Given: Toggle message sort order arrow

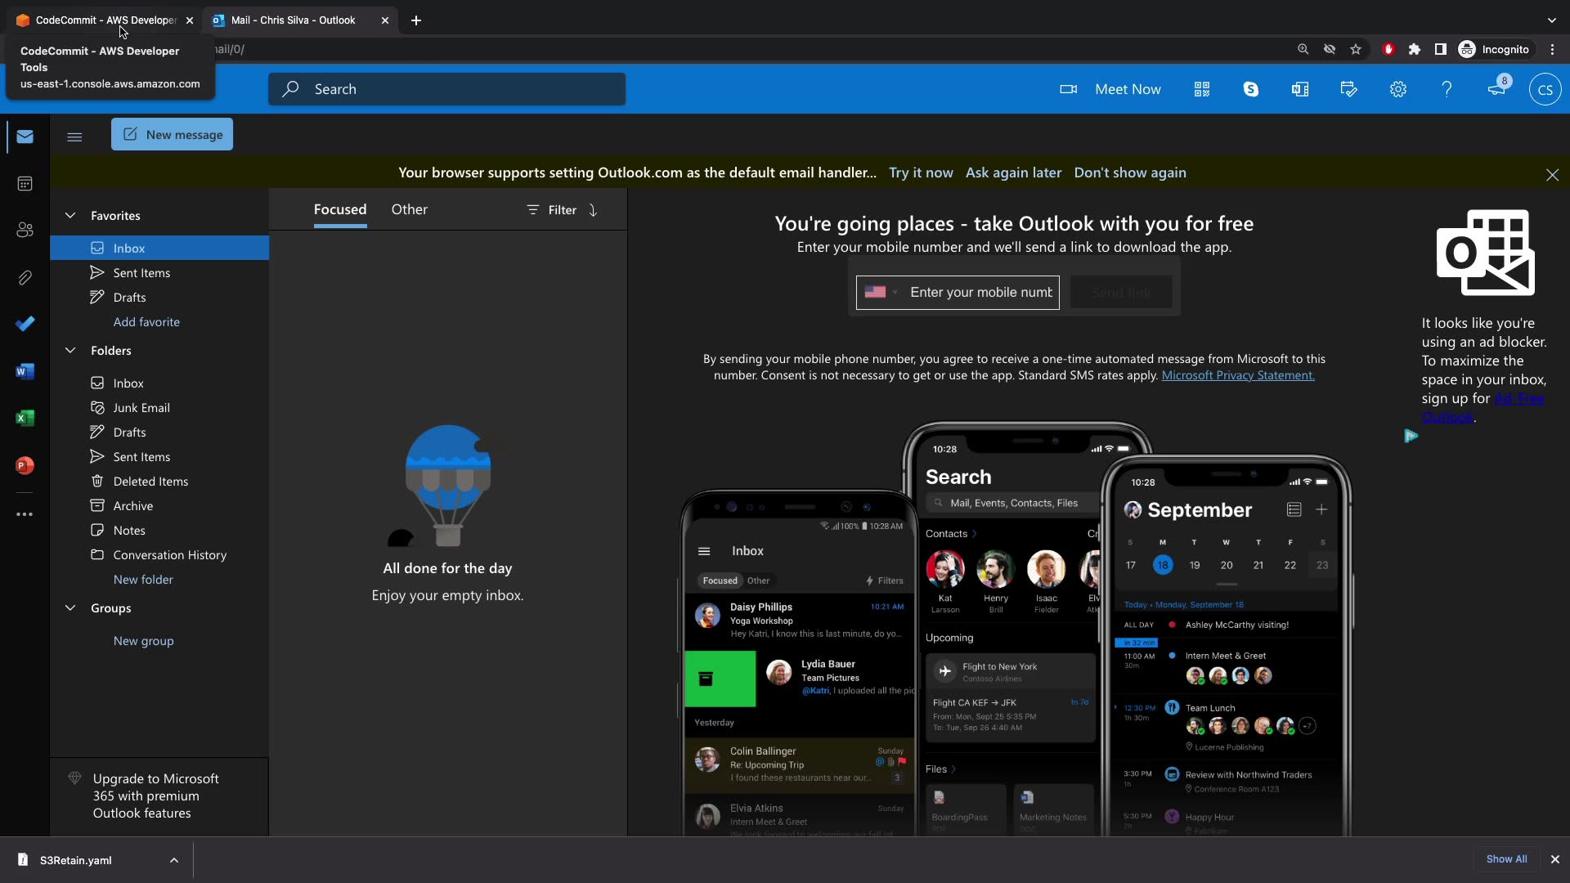Looking at the screenshot, I should pyautogui.click(x=594, y=210).
